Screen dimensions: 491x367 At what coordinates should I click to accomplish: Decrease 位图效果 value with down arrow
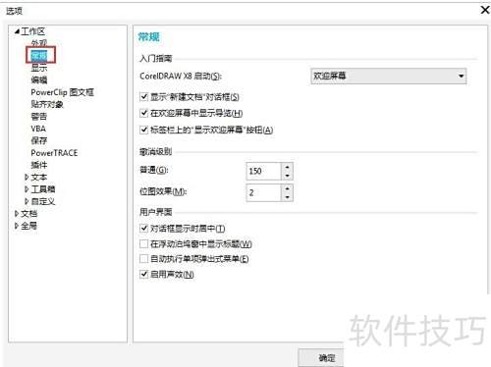coord(287,197)
